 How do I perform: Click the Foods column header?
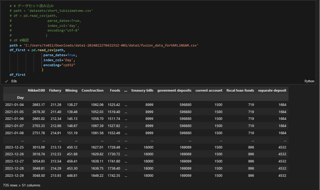pyautogui.click(x=115, y=91)
